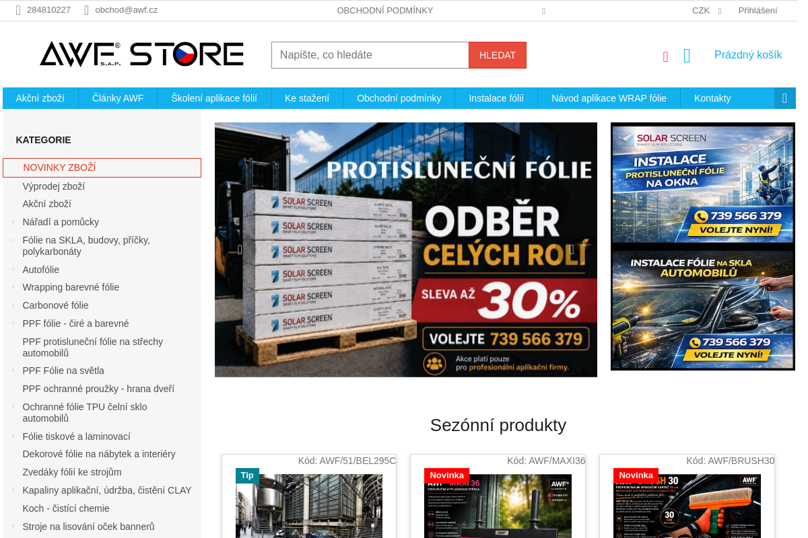808x538 pixels.
Task: Open Dekorové fólie na nábytek a interiéry
Action: coord(99,454)
